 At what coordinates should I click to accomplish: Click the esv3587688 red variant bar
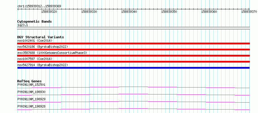tap(133, 56)
